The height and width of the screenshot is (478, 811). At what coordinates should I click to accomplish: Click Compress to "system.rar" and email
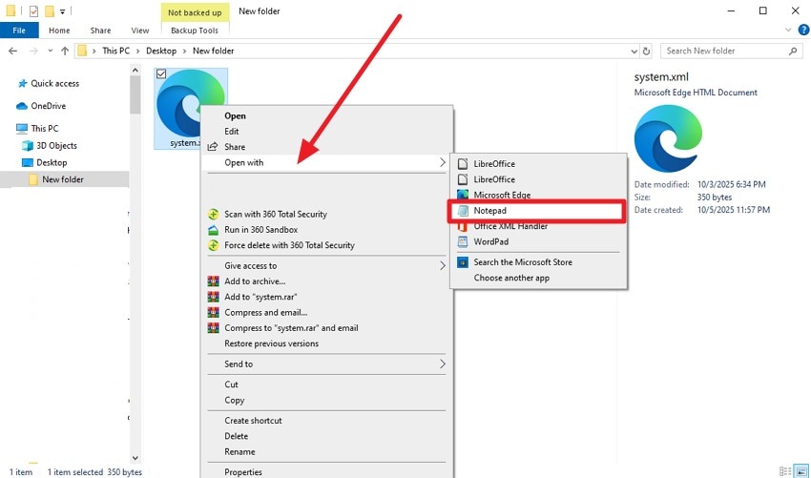pyautogui.click(x=326, y=328)
